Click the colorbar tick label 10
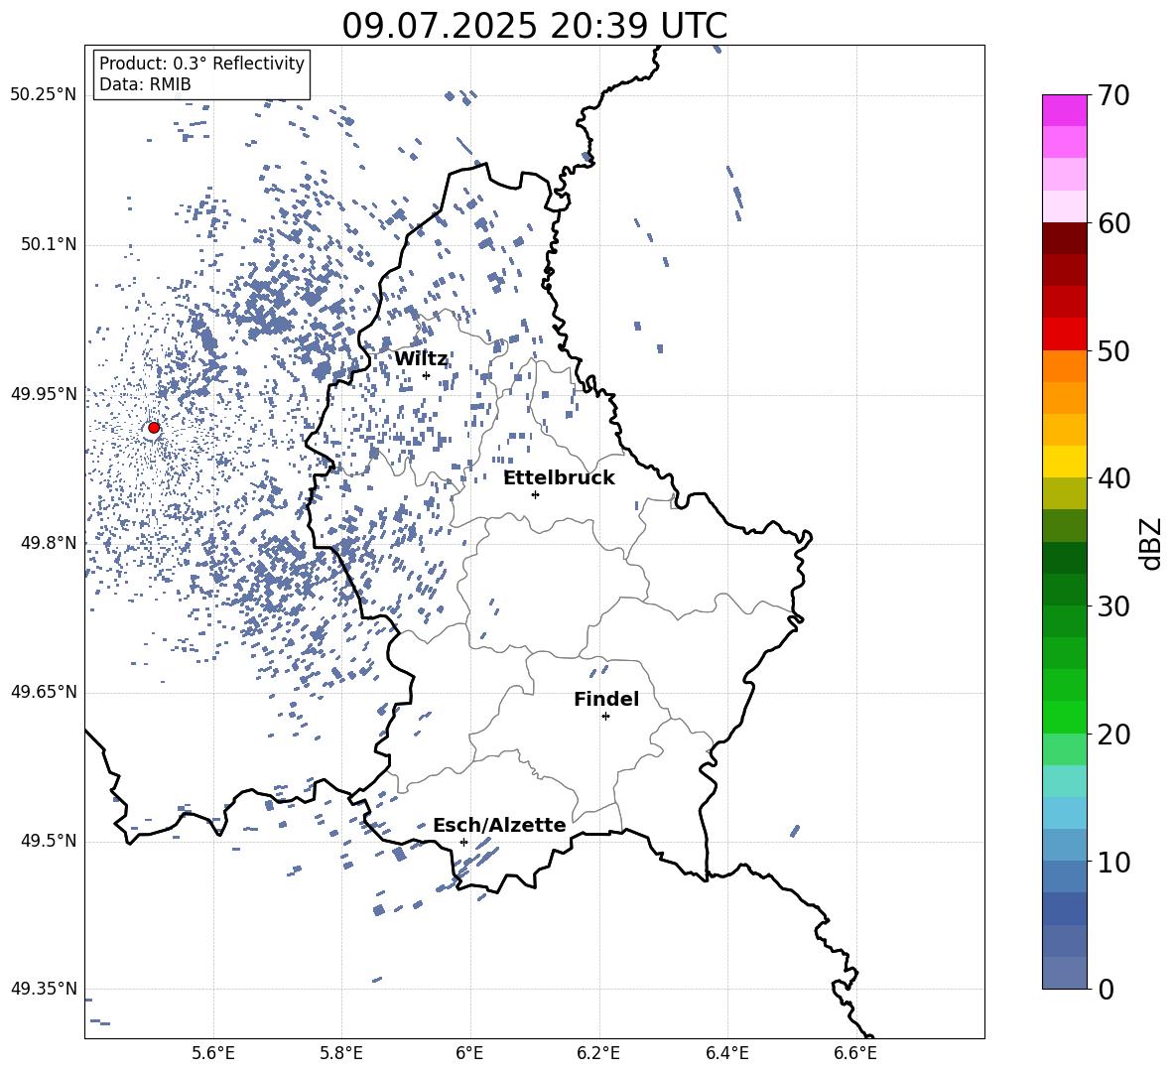1175x1073 pixels. pos(1113,862)
